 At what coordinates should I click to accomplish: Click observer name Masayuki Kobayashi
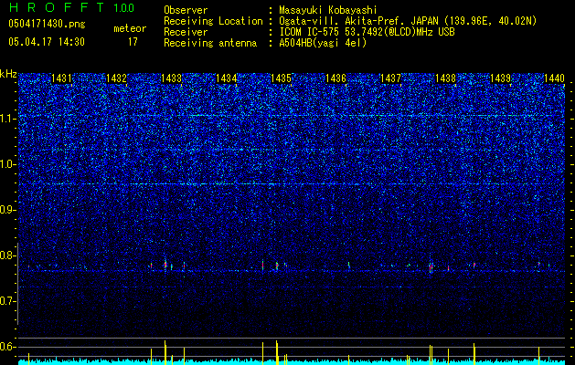click(328, 10)
